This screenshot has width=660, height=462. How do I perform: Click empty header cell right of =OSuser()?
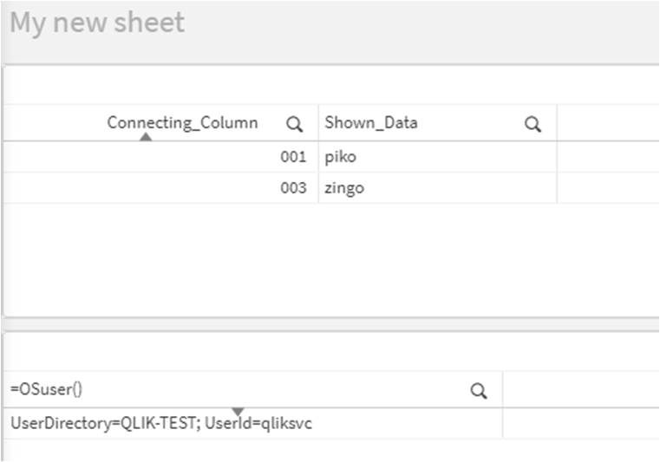tap(581, 389)
